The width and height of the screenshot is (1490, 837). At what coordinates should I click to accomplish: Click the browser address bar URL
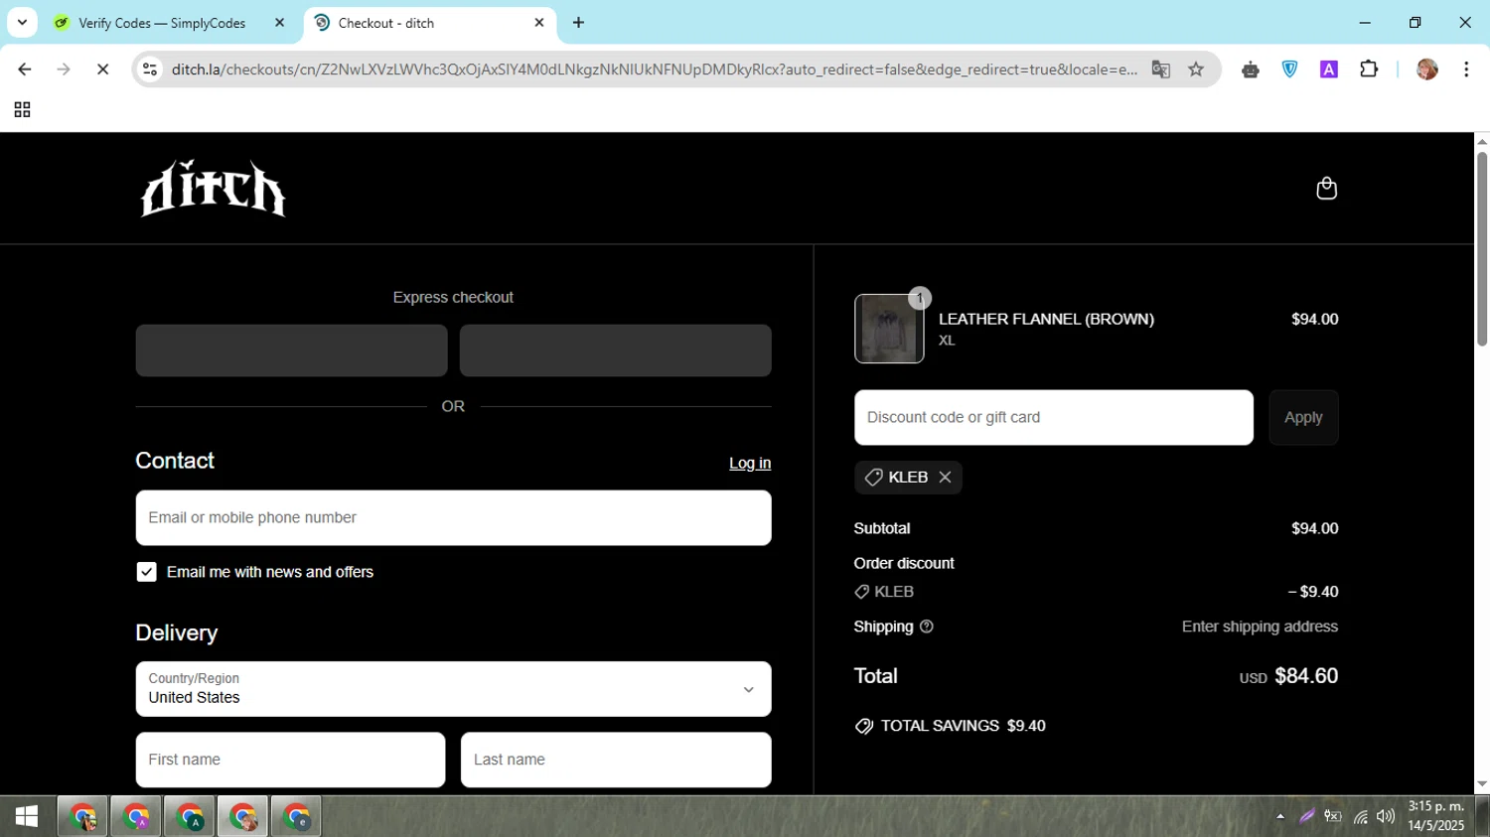tap(654, 70)
